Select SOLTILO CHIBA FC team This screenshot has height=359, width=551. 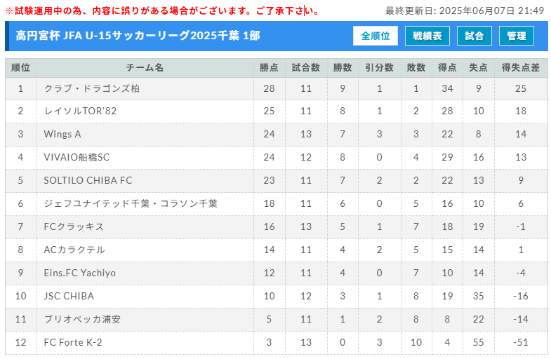click(88, 180)
